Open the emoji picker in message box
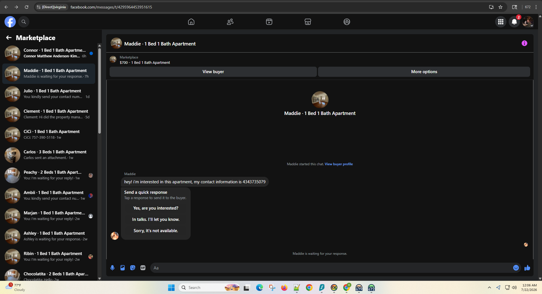 coord(516,268)
